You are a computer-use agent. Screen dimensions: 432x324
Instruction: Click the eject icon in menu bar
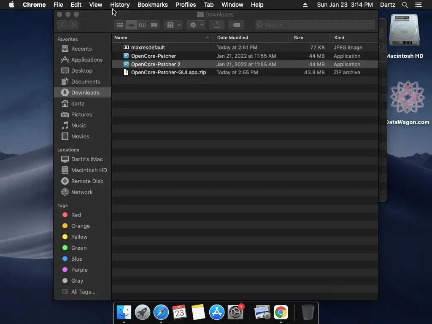pyautogui.click(x=305, y=5)
